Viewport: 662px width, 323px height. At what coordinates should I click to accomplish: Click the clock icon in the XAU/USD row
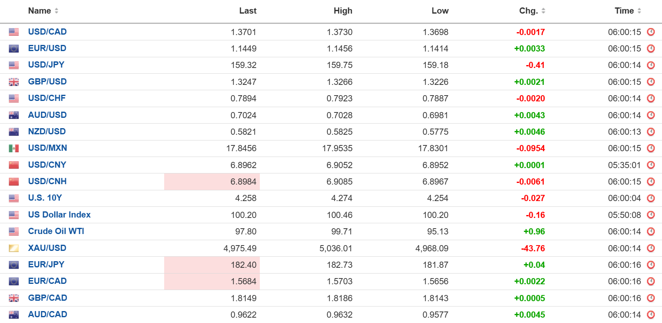[x=651, y=248]
